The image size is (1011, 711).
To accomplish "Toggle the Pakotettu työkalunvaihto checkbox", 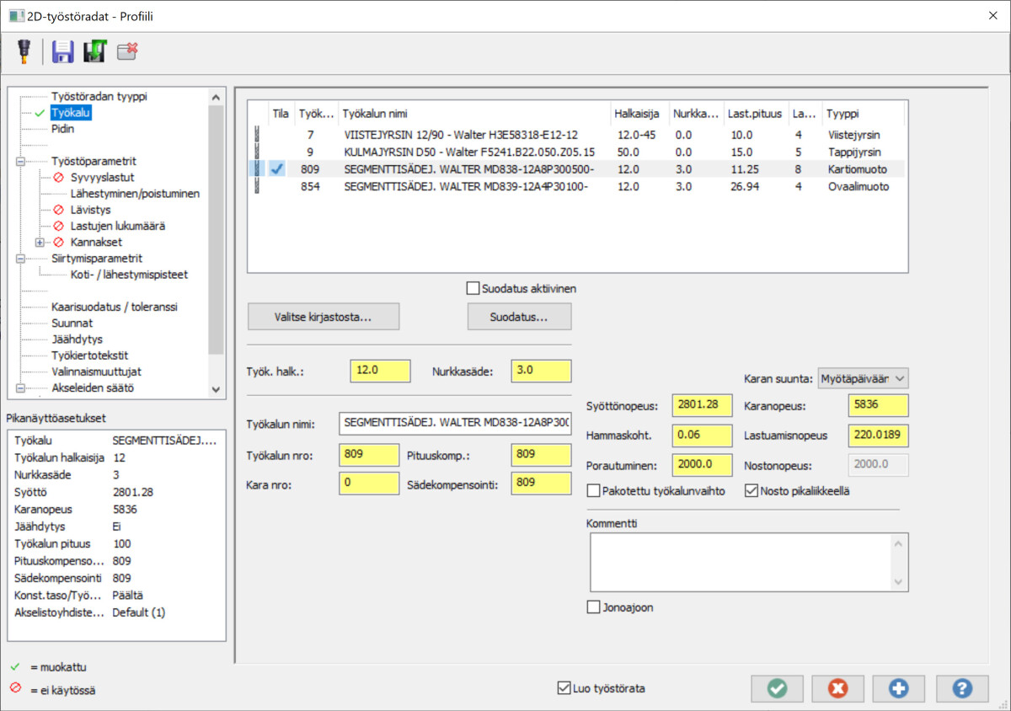I will click(x=594, y=491).
